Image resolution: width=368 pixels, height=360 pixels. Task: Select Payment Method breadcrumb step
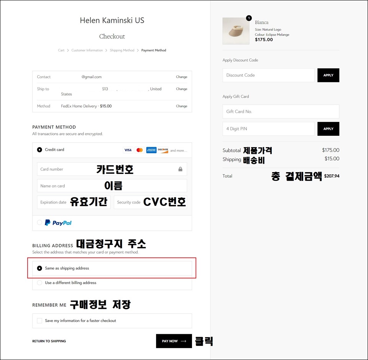tap(154, 50)
